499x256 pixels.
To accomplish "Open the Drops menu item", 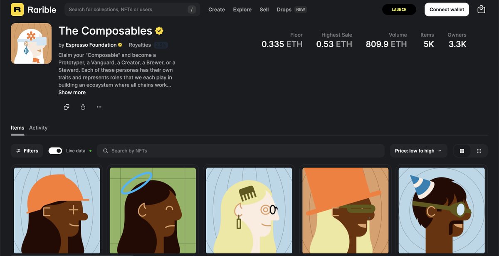I will (x=284, y=10).
